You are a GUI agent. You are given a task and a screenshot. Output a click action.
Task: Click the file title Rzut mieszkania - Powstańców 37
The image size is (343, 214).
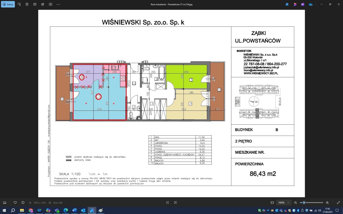pos(171,4)
